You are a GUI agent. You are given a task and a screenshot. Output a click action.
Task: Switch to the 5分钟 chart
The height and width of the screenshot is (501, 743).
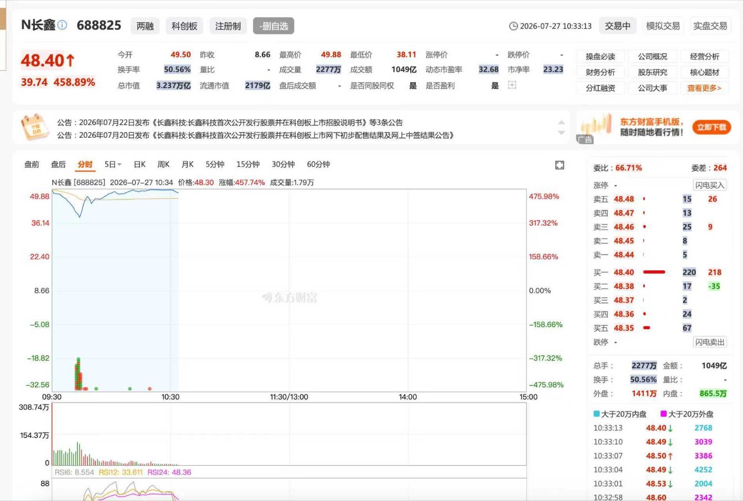click(215, 164)
